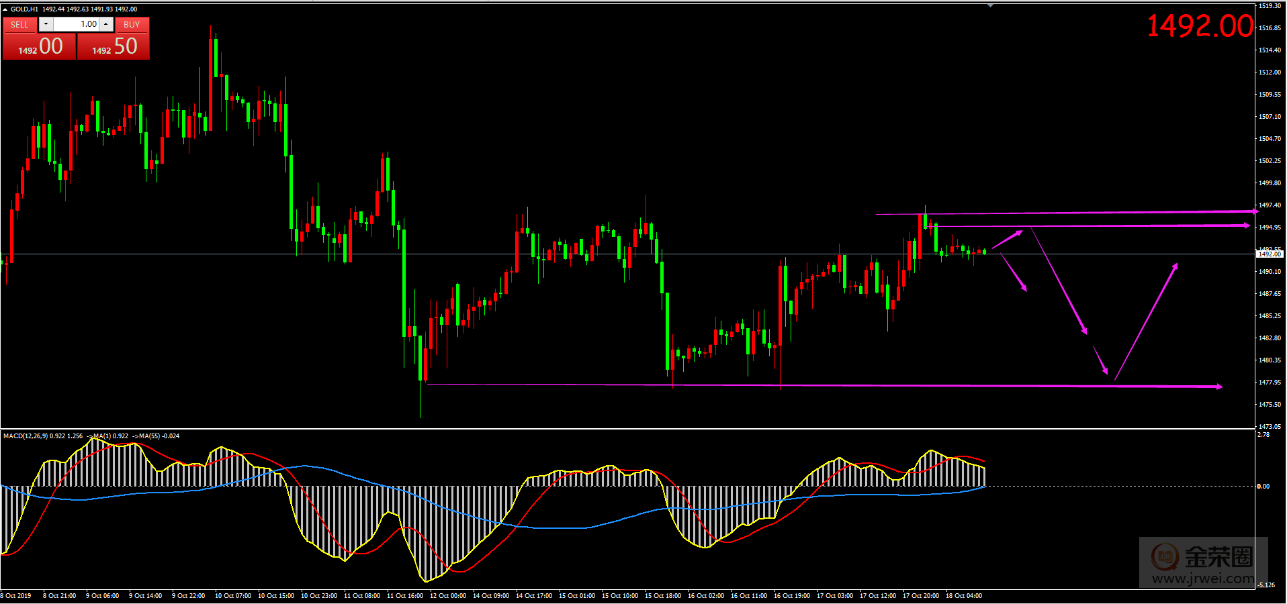The width and height of the screenshot is (1287, 604).
Task: Select the long magenta downward trend arrow
Action: [1058, 279]
